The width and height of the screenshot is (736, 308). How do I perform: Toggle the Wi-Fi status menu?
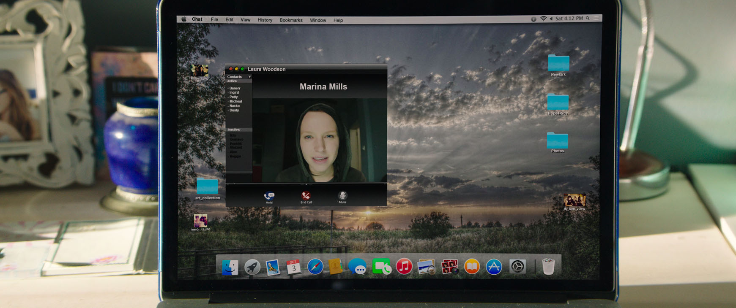tap(543, 19)
